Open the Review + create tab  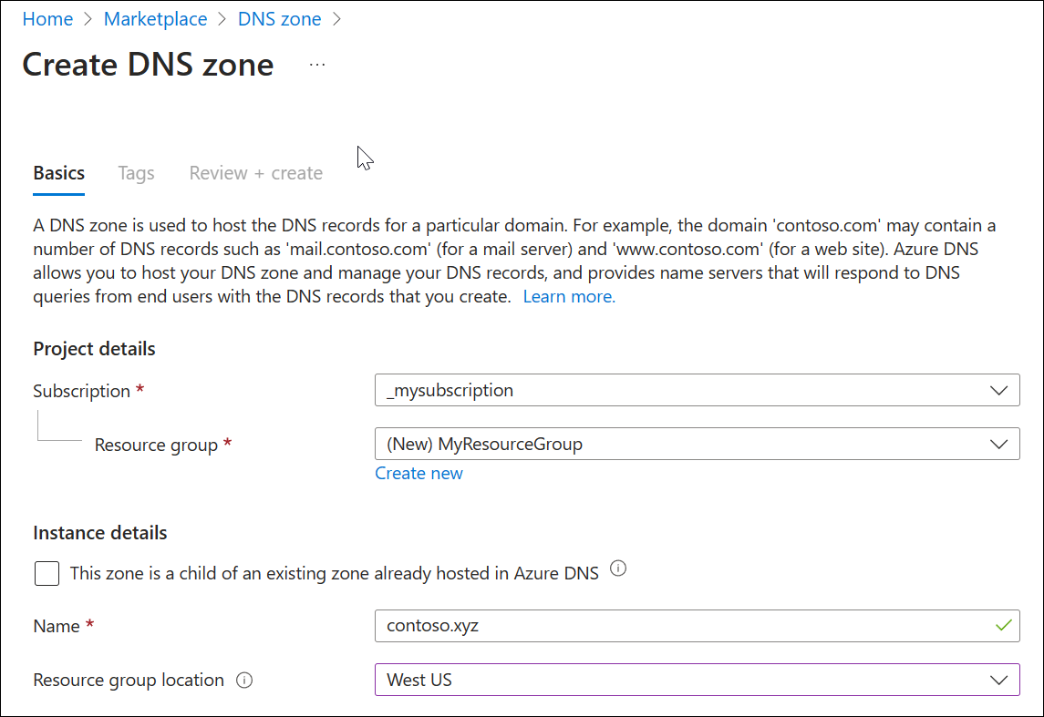pyautogui.click(x=255, y=173)
